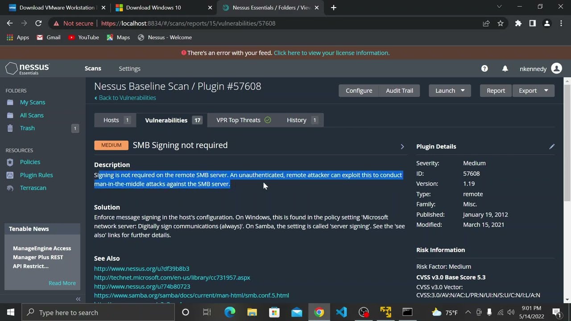Go to next vulnerability arrow
This screenshot has height=321, width=571.
coord(402,146)
